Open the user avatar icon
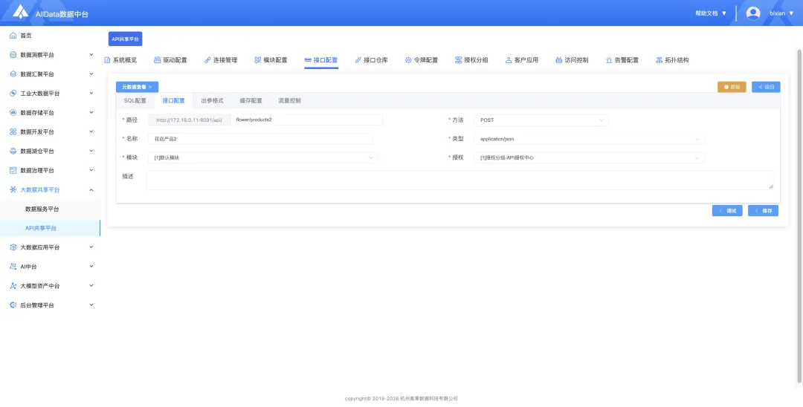Viewport: 803px width, 407px height. point(752,13)
